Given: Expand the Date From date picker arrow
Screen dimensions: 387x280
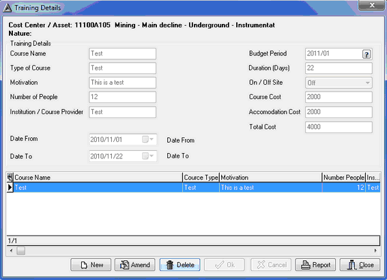Looking at the screenshot, I should 152,139.
